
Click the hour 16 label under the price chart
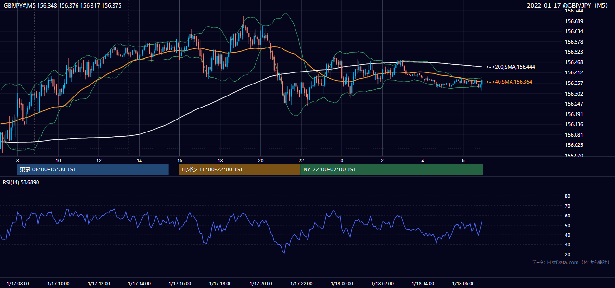point(179,160)
